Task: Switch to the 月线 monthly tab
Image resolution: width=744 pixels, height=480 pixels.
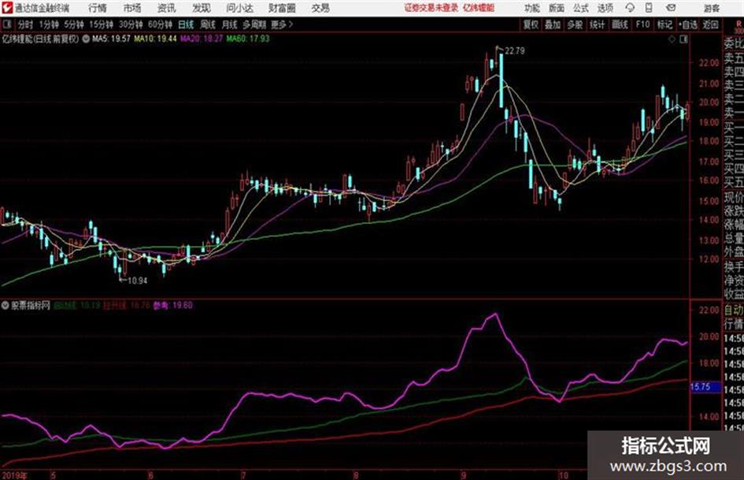Action: click(x=230, y=24)
